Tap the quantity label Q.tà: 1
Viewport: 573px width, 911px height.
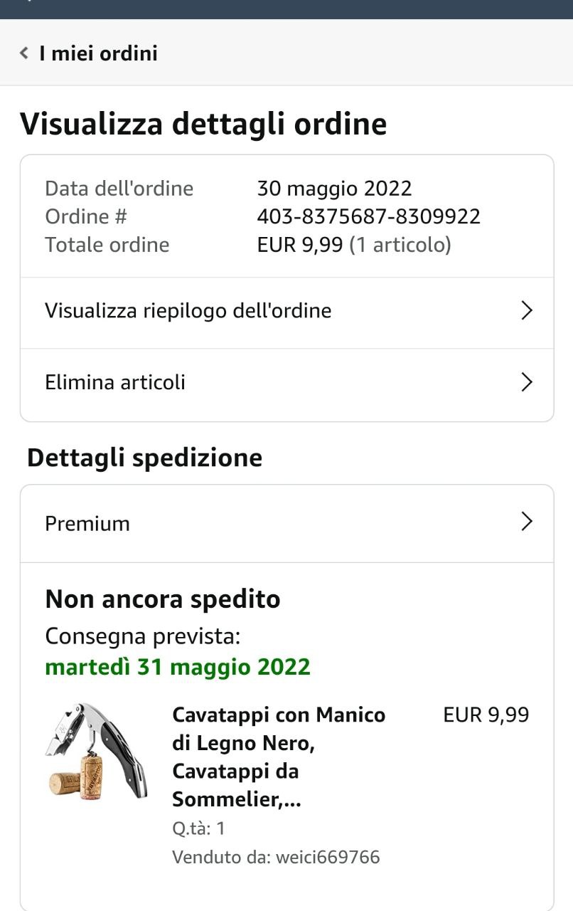[199, 828]
